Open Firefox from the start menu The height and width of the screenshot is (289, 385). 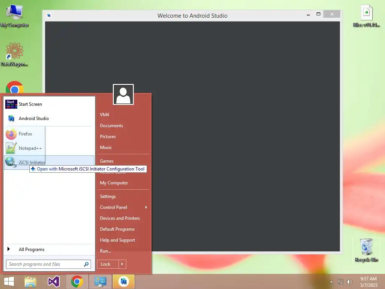(49, 134)
